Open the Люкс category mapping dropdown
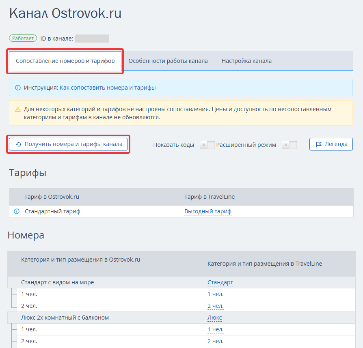Screen dimensions: 363x348 click(214, 318)
